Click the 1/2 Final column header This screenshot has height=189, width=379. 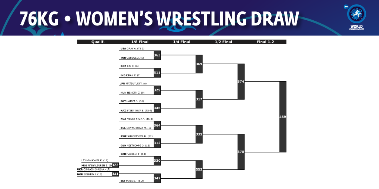click(223, 42)
